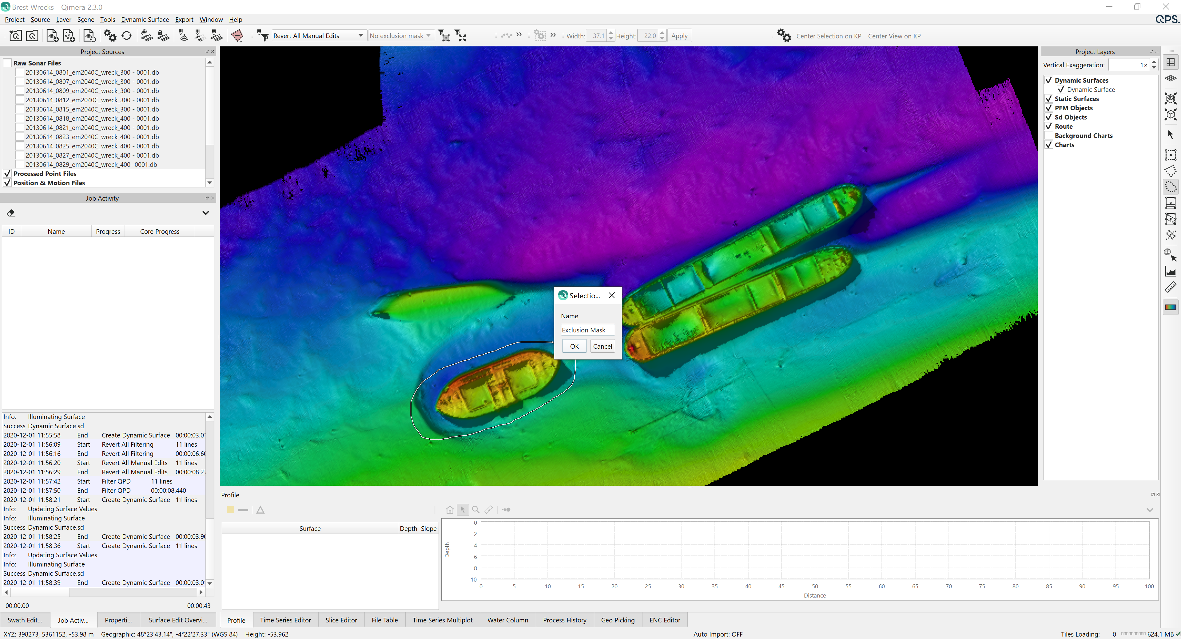1181x639 pixels.
Task: Uncheck the Static Surfaces layer
Action: [1048, 99]
